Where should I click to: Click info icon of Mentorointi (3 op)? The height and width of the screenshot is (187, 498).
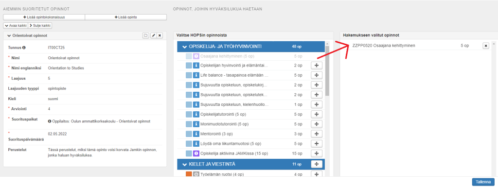(x=196, y=134)
